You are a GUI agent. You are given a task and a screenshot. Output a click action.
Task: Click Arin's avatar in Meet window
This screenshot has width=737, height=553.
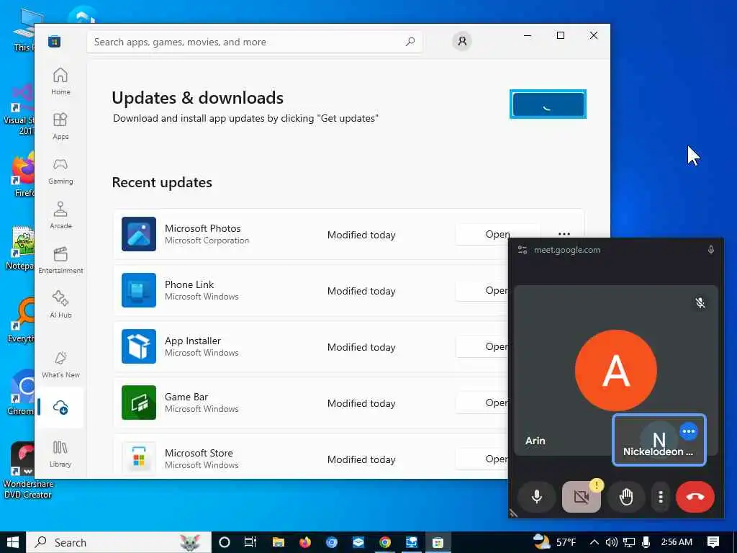tap(616, 371)
